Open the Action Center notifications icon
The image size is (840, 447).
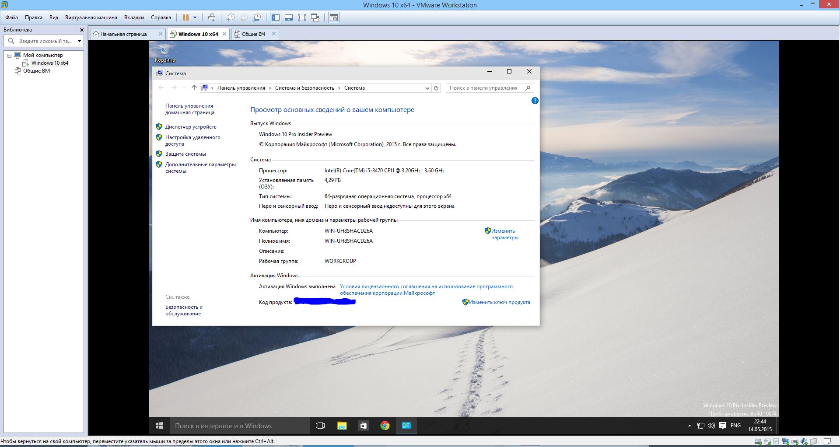723,426
